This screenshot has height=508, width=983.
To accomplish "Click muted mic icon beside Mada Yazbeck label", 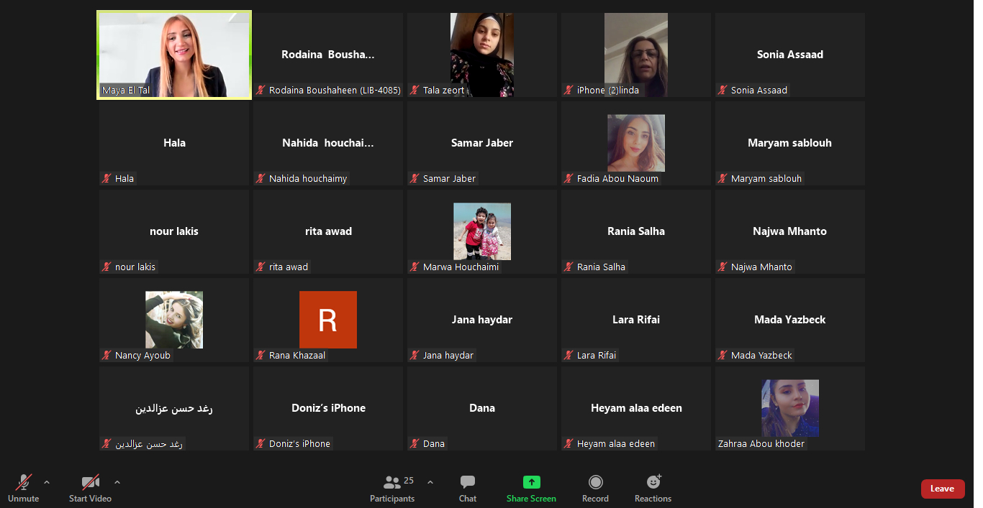I will 722,356.
